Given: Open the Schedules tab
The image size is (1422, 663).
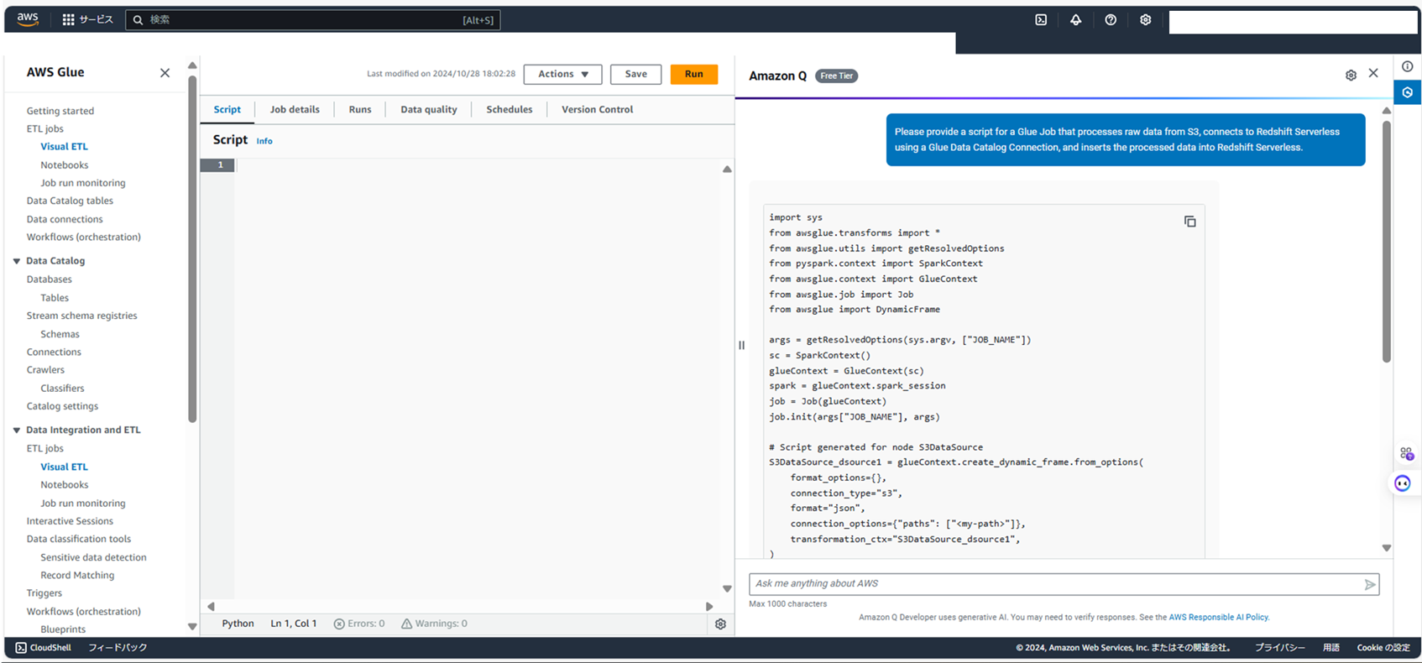Looking at the screenshot, I should (x=510, y=109).
